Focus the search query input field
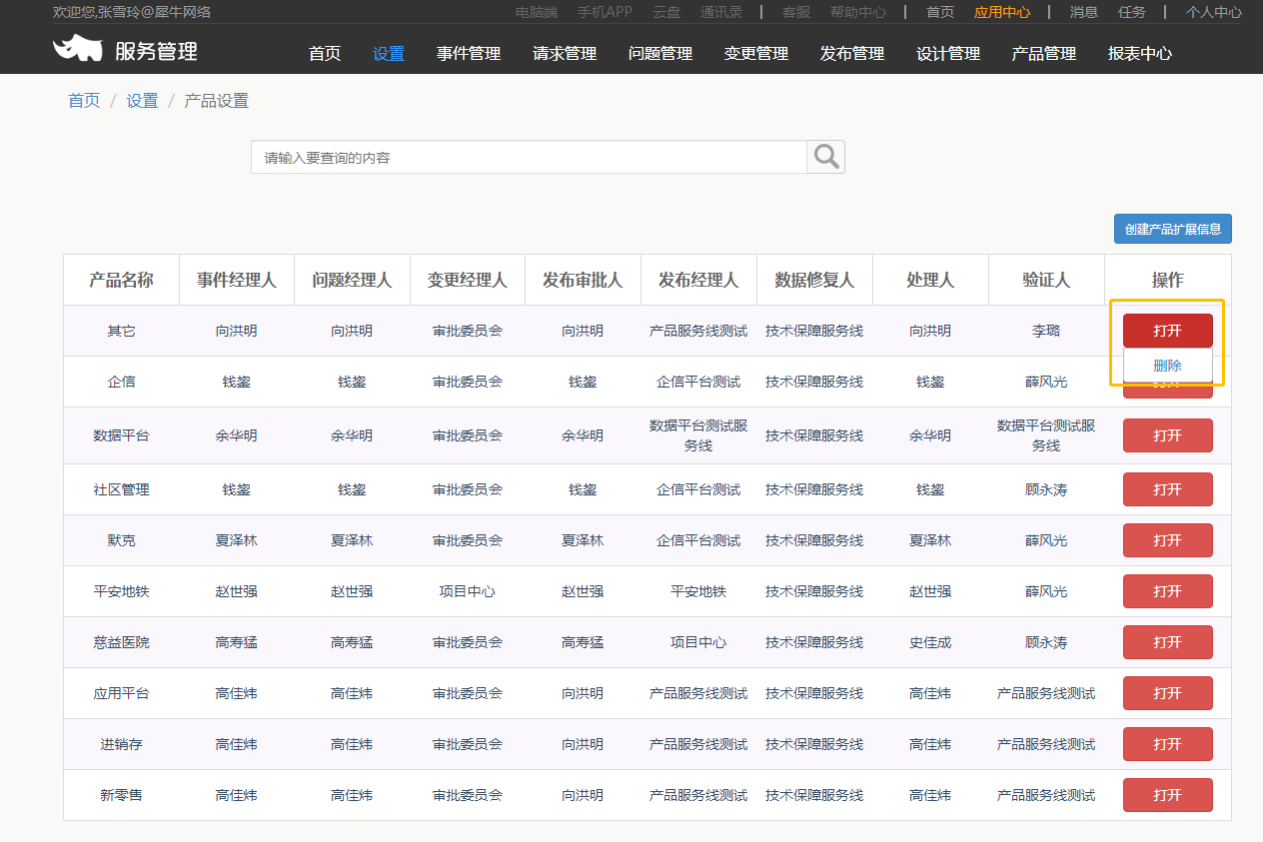The width and height of the screenshot is (1263, 842). (529, 157)
